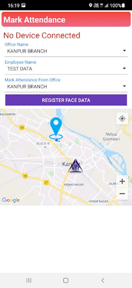The width and height of the screenshot is (132, 288).
Task: Tap the my-location crosshair icon on map
Action: pos(122,119)
